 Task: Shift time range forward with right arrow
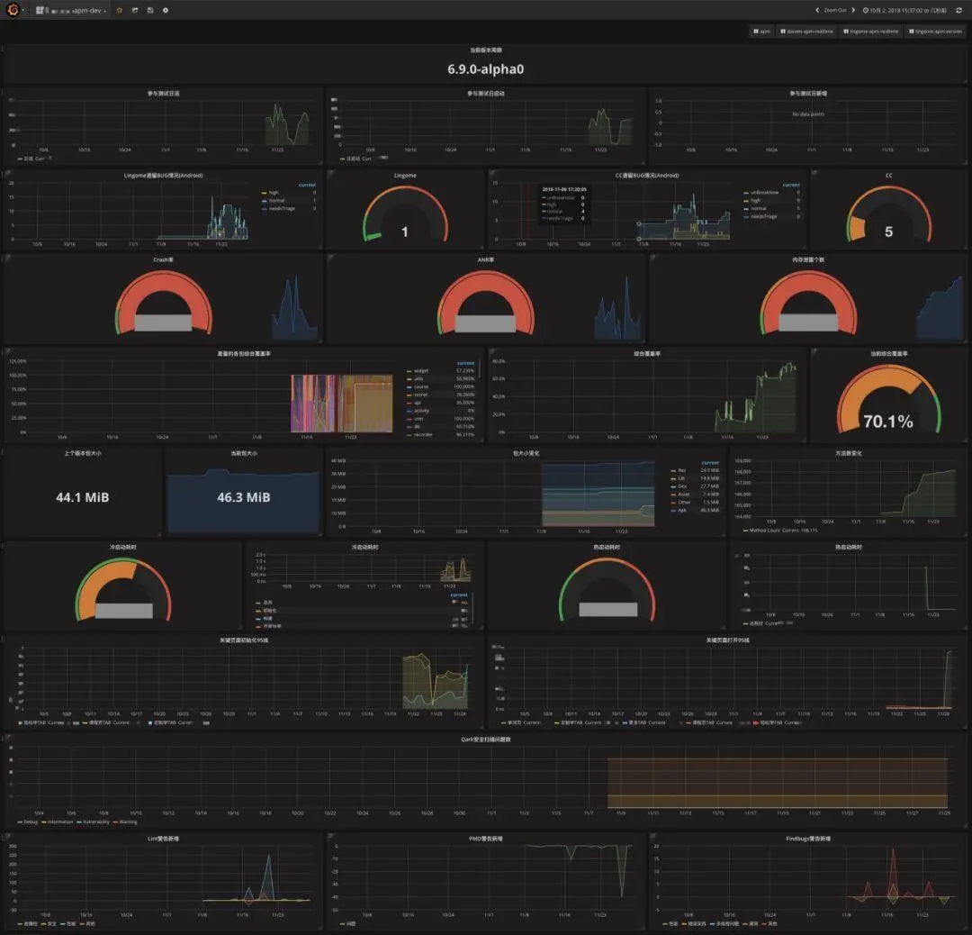pyautogui.click(x=853, y=11)
